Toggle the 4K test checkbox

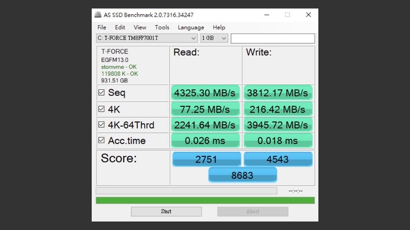point(101,109)
